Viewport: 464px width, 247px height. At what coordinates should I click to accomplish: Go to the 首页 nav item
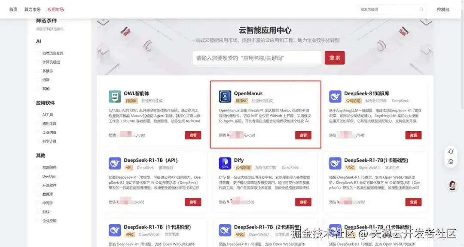coord(13,9)
